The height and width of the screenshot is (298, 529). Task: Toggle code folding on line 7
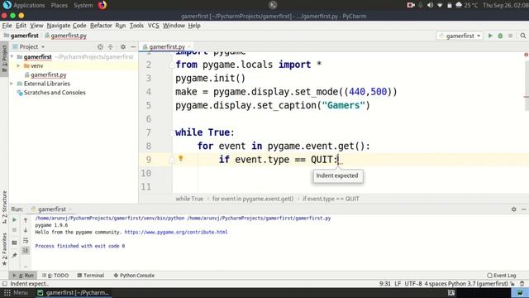pyautogui.click(x=171, y=132)
